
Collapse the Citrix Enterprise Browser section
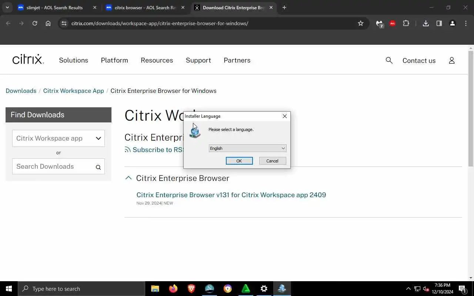128,178
